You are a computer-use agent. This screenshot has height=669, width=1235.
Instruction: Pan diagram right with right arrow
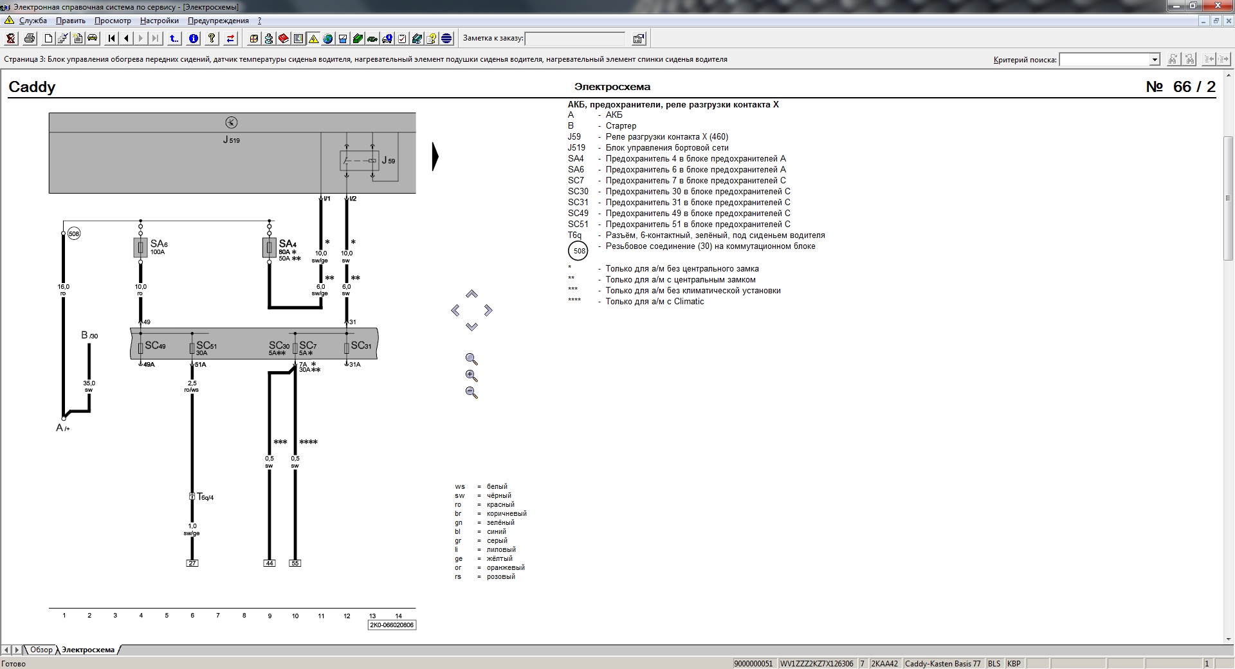click(488, 311)
